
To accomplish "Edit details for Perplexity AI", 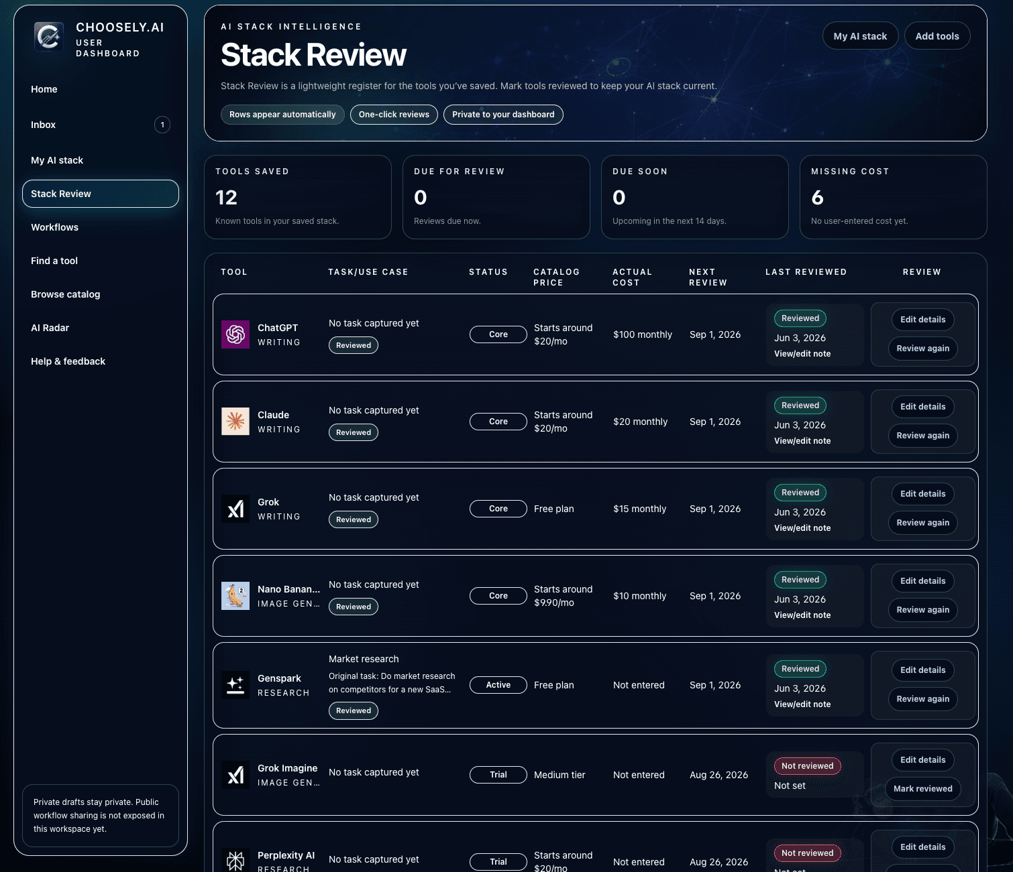I will [922, 847].
